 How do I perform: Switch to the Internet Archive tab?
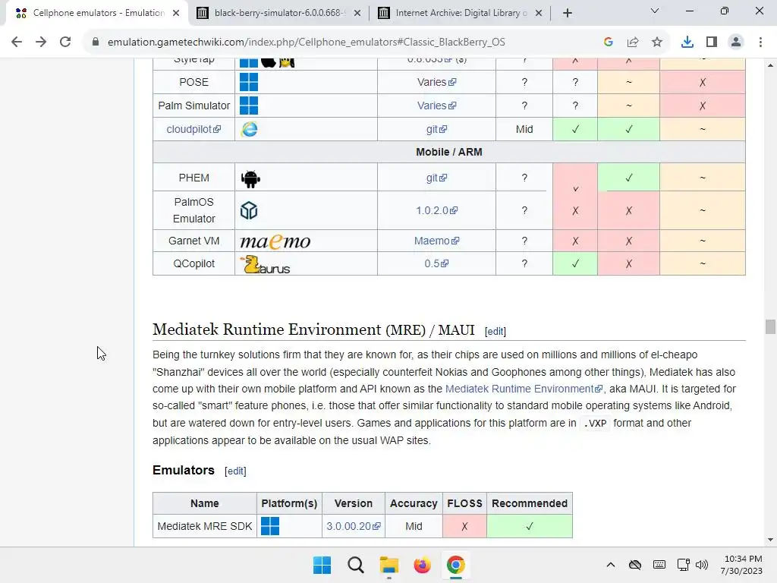(x=459, y=13)
